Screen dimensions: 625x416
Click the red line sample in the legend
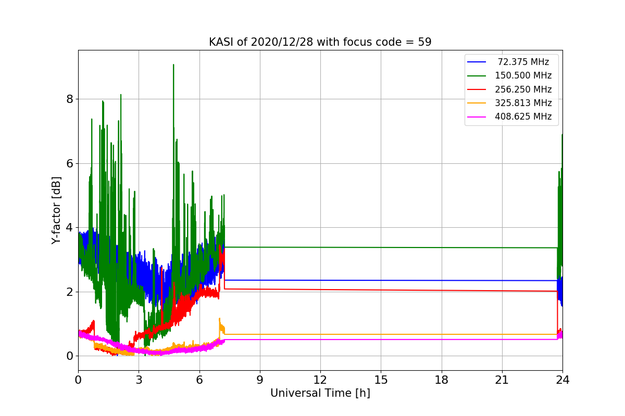pos(477,89)
